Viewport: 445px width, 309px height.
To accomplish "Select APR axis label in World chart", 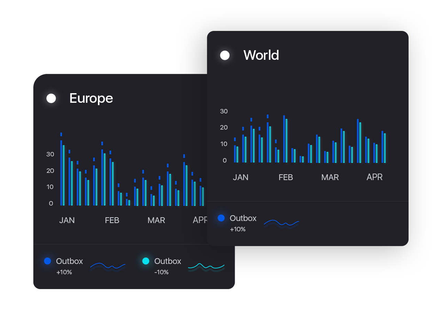I will [375, 177].
